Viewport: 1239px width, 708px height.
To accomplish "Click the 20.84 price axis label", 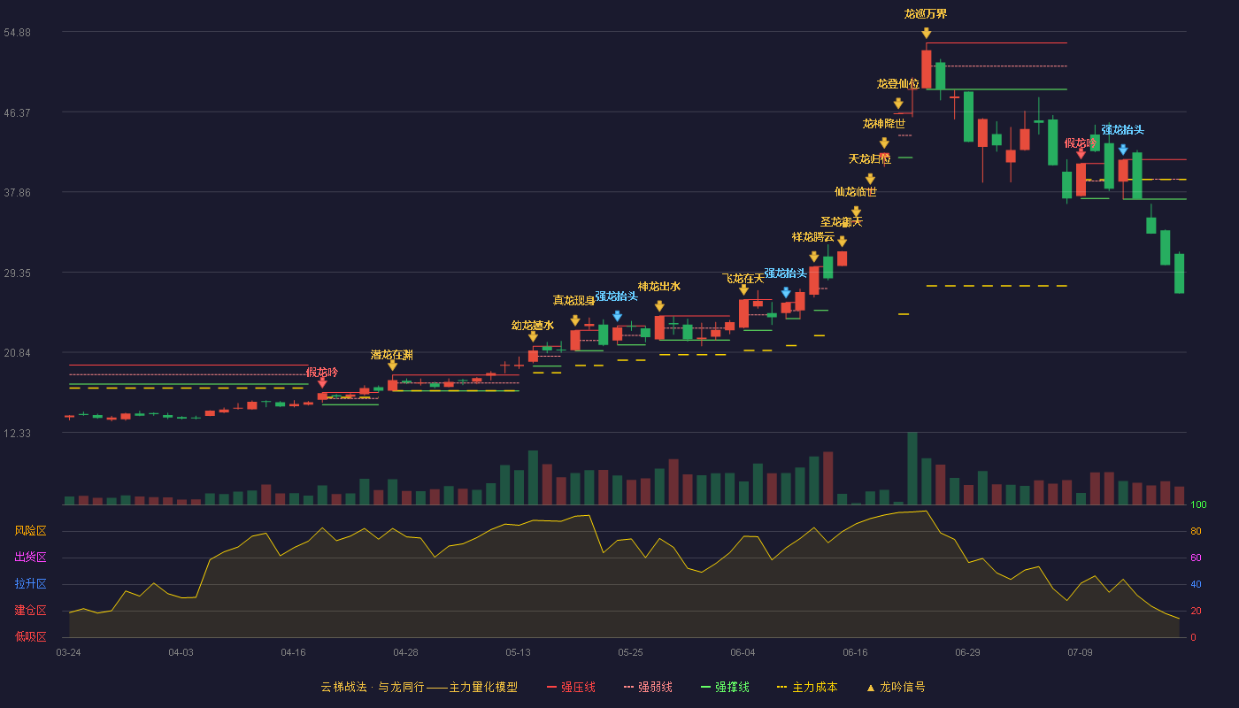I will 18,352.
